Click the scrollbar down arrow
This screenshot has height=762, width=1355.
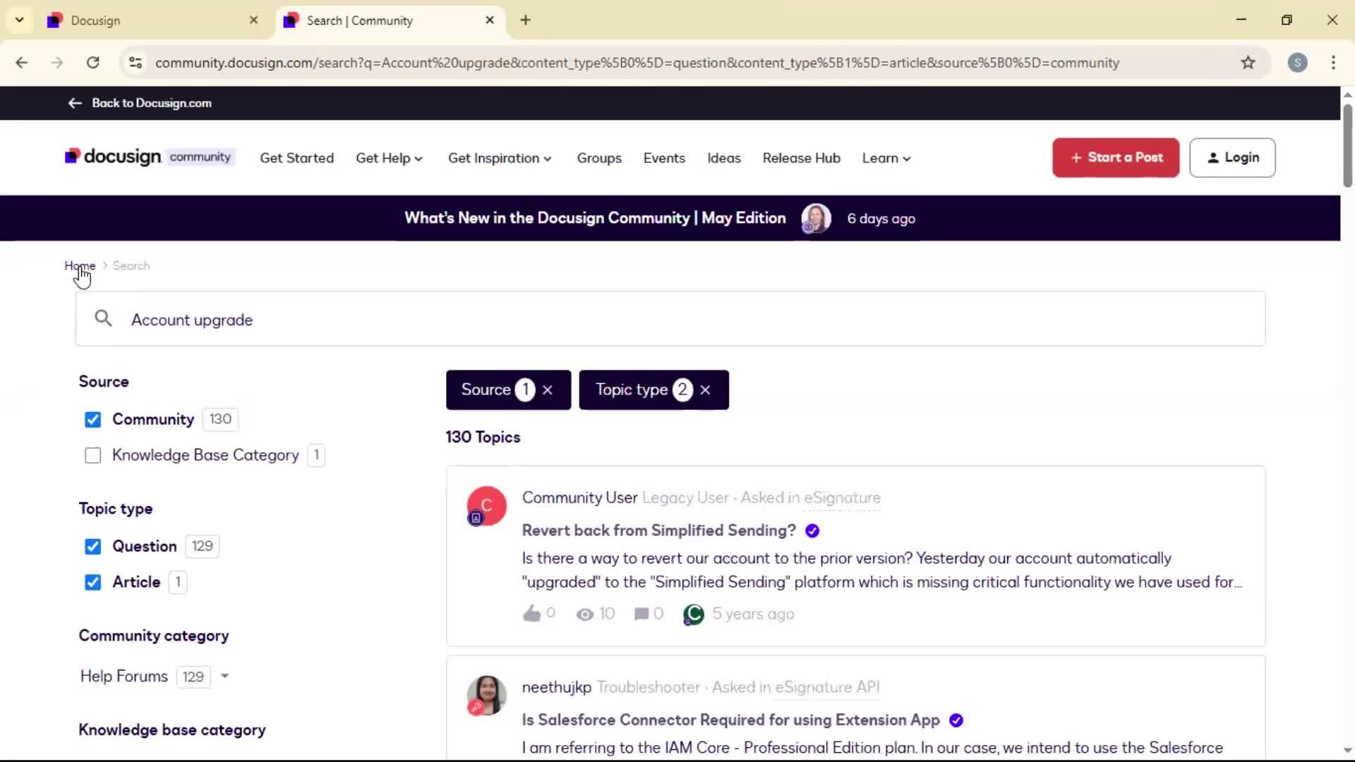point(1347,751)
